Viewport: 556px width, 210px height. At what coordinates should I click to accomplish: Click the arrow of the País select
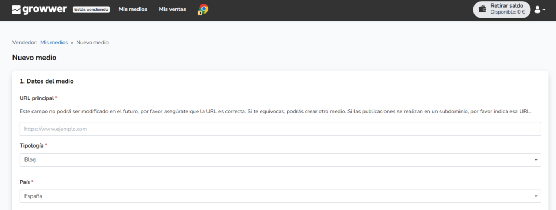(536, 196)
